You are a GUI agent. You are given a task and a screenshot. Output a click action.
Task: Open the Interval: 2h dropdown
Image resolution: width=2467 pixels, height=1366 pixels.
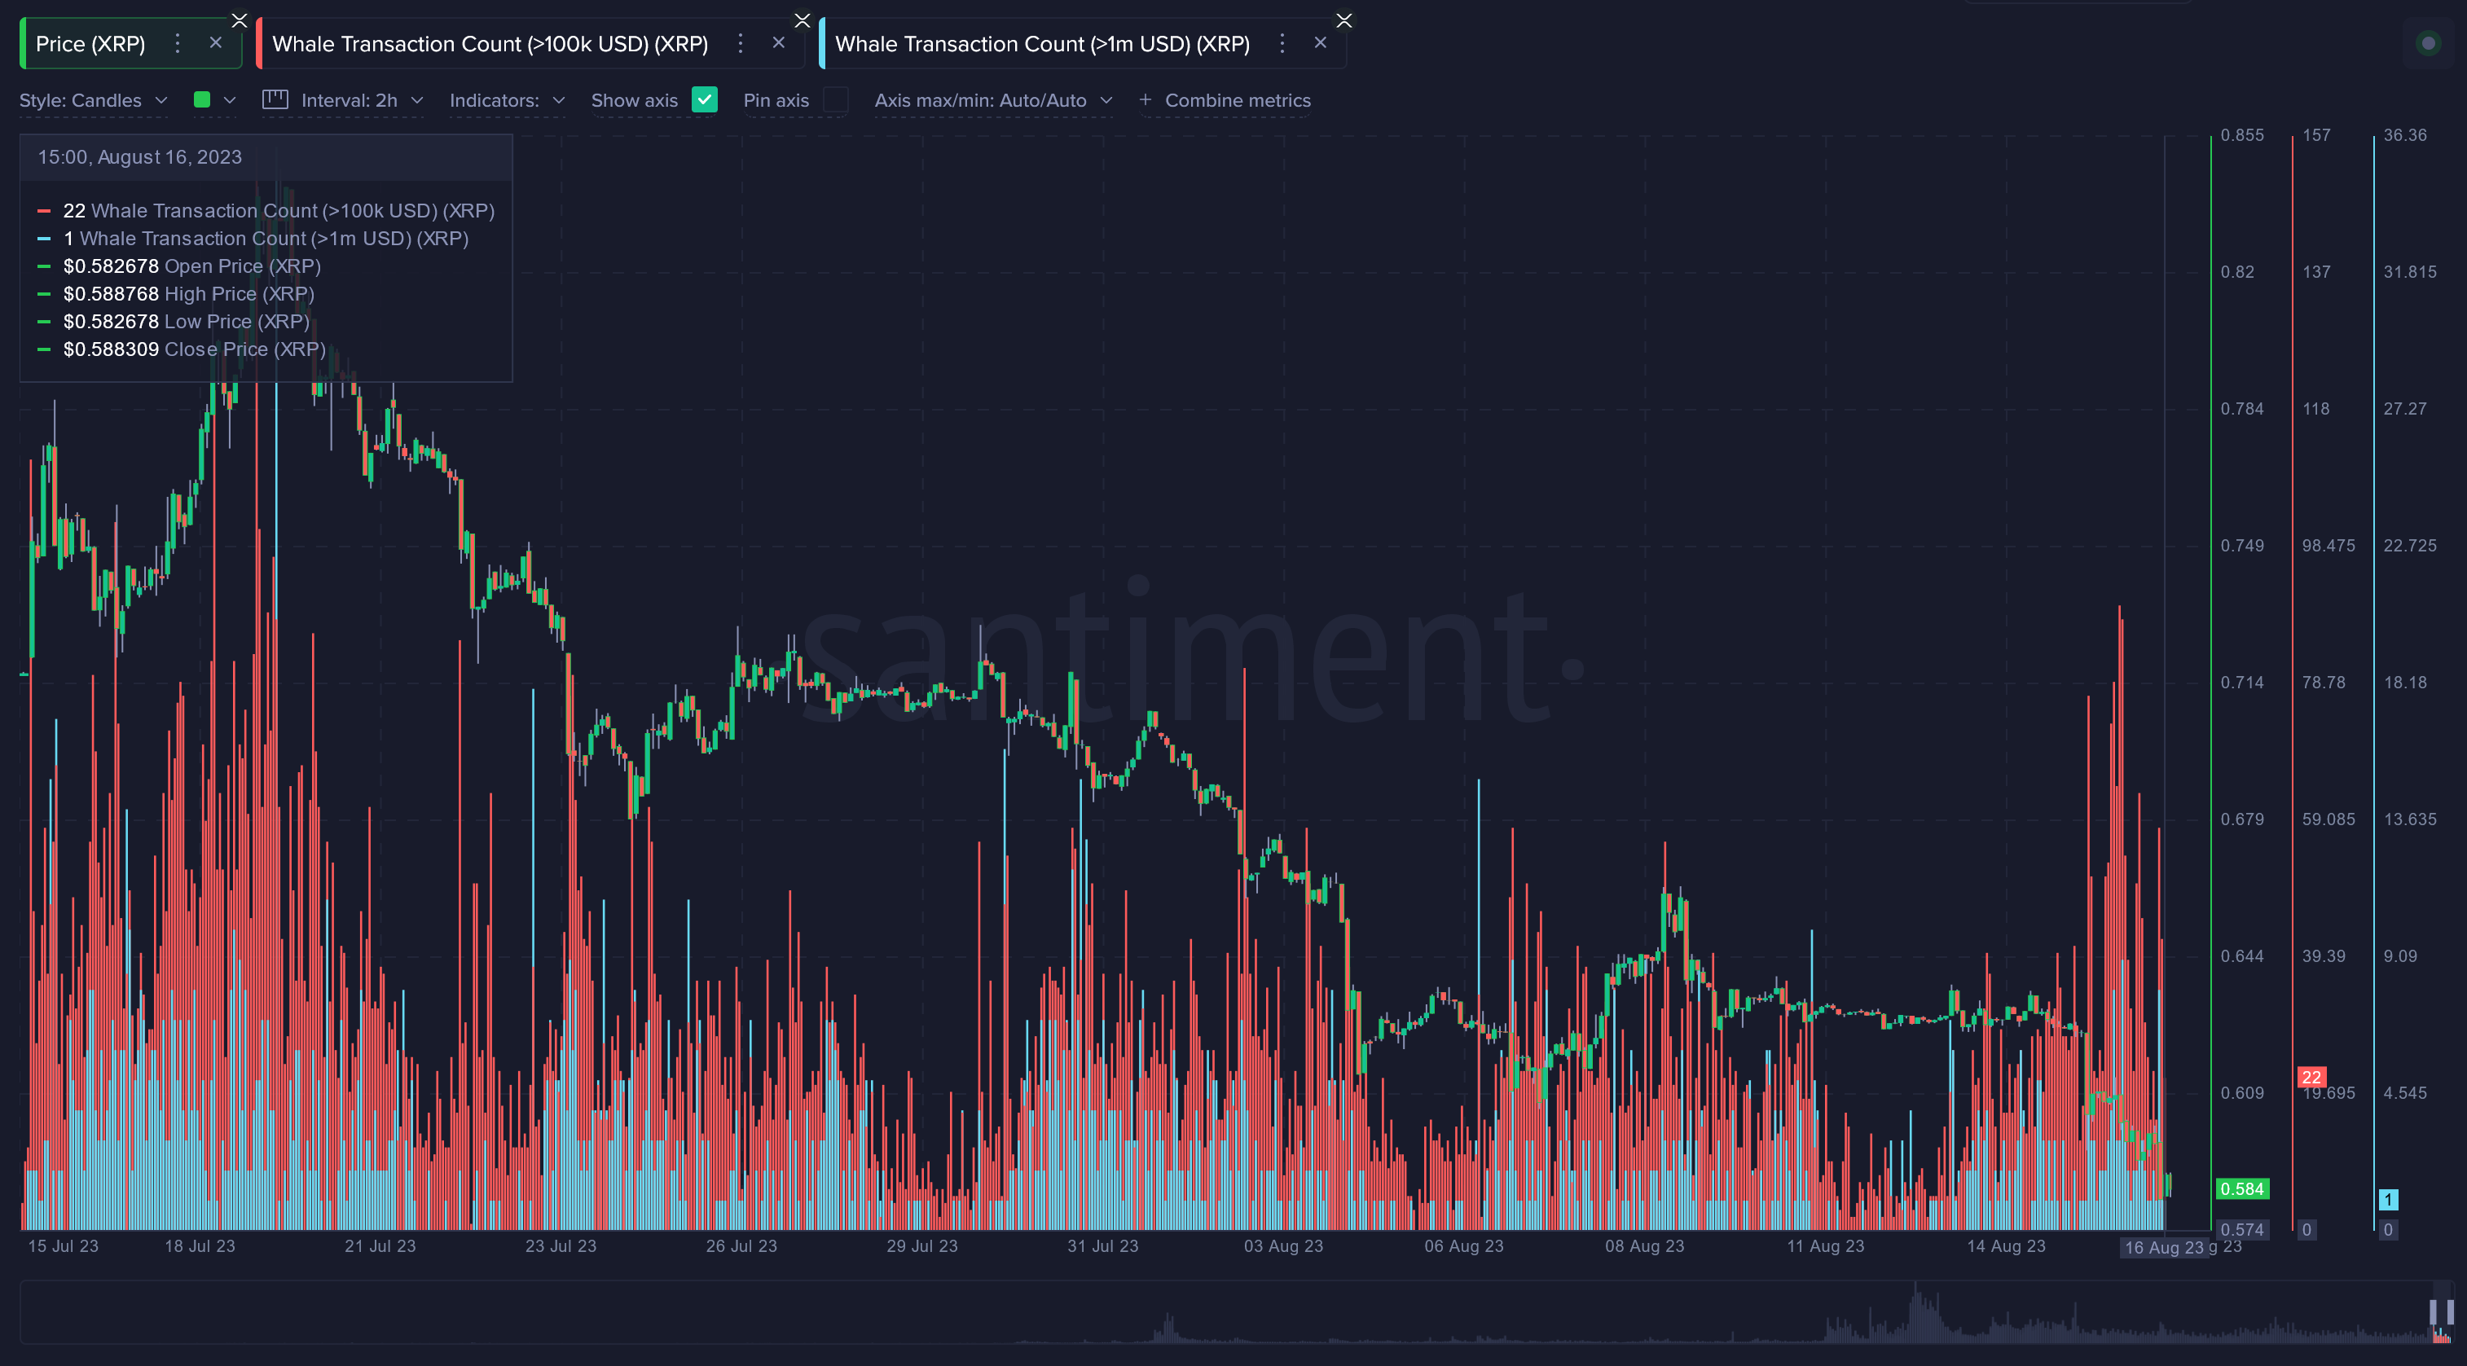(361, 100)
